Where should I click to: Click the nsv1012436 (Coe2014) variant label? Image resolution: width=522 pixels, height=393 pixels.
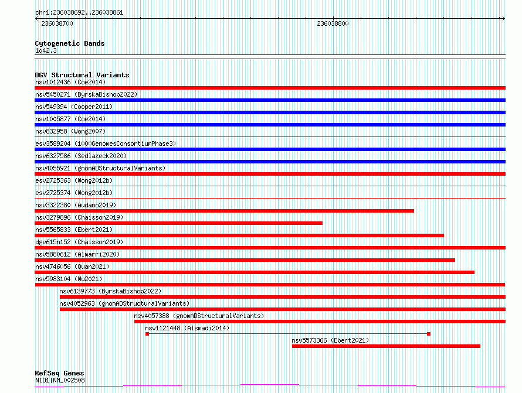point(70,82)
